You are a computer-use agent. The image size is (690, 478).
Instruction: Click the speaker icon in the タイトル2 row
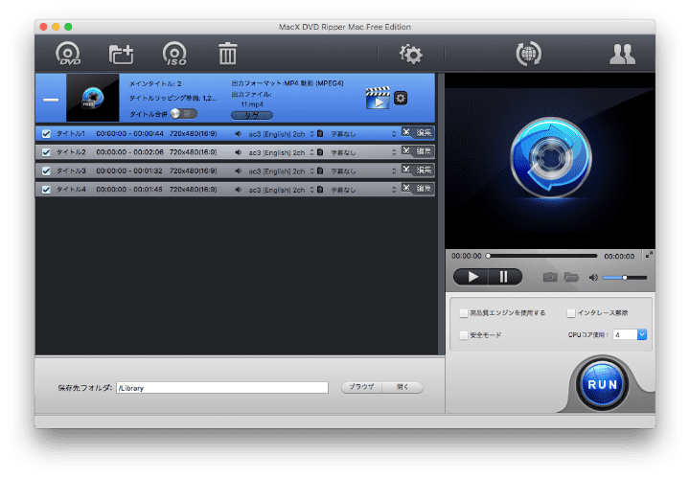pos(238,152)
